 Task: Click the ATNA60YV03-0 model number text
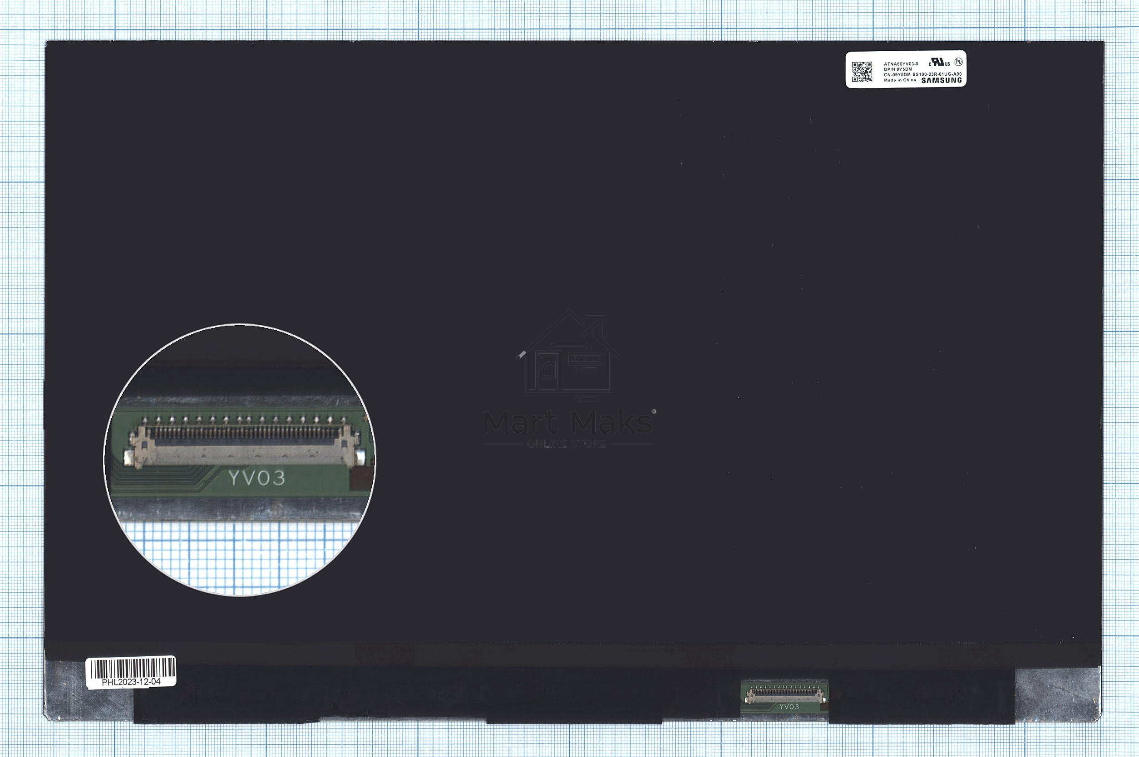(901, 64)
